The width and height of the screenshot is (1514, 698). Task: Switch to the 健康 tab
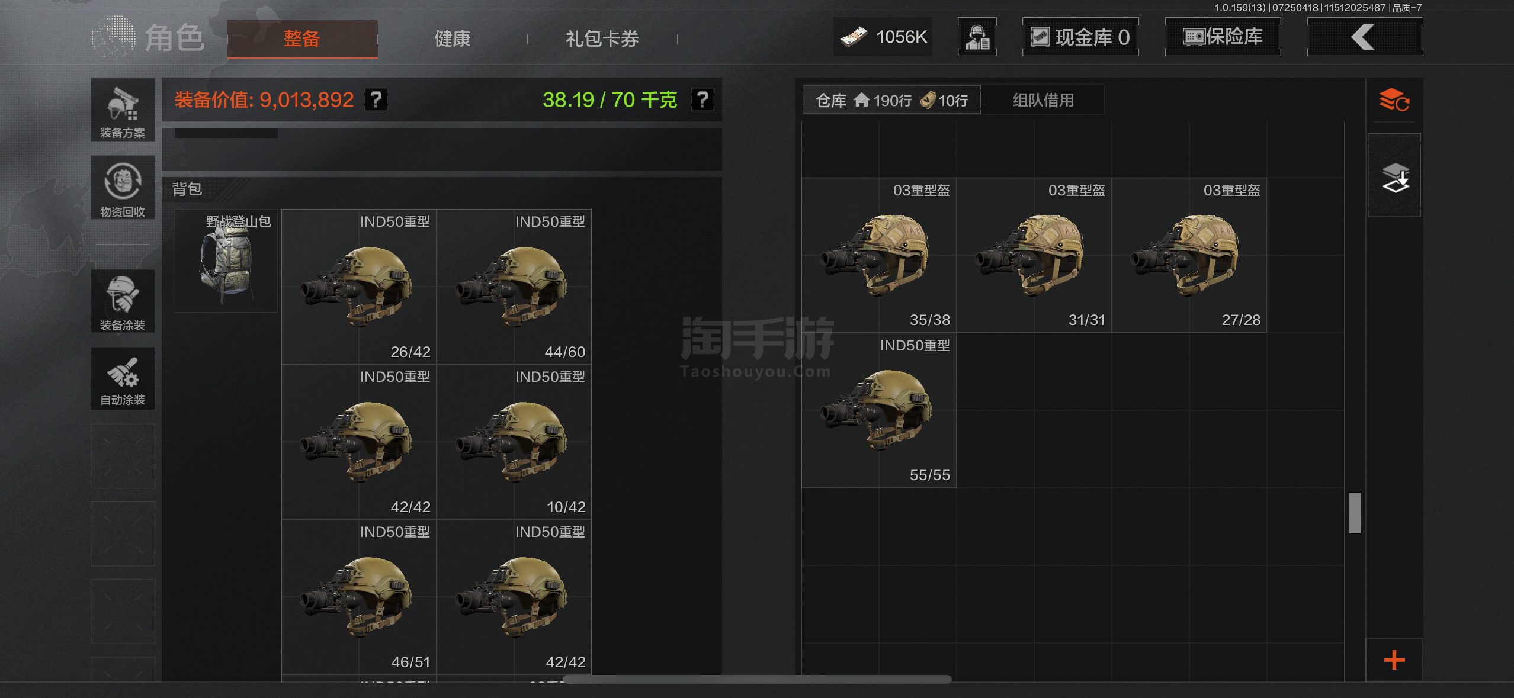click(x=453, y=39)
